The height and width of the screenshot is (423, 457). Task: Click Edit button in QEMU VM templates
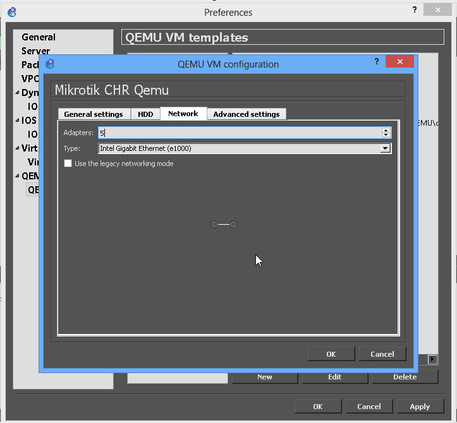(x=334, y=377)
